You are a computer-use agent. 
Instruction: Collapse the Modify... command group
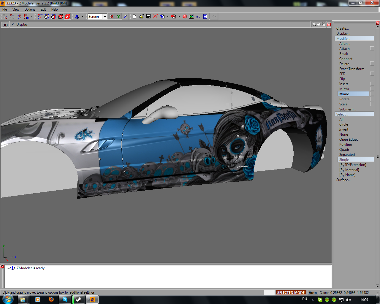354,39
